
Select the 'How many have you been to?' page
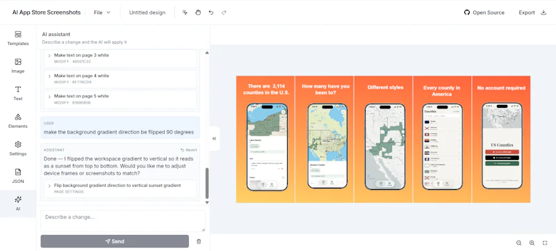click(x=325, y=139)
